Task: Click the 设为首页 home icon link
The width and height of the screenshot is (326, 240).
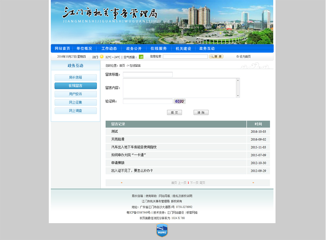Action: click(243, 57)
